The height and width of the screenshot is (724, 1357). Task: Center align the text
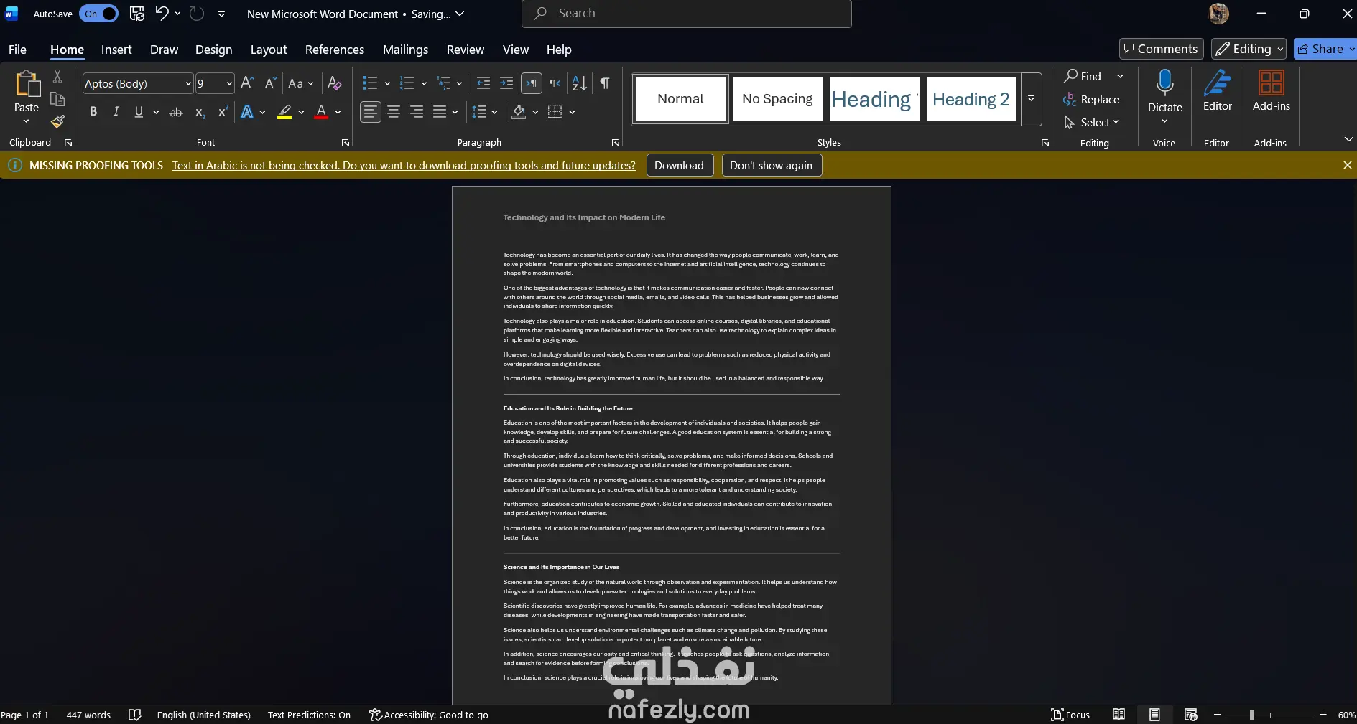(394, 112)
